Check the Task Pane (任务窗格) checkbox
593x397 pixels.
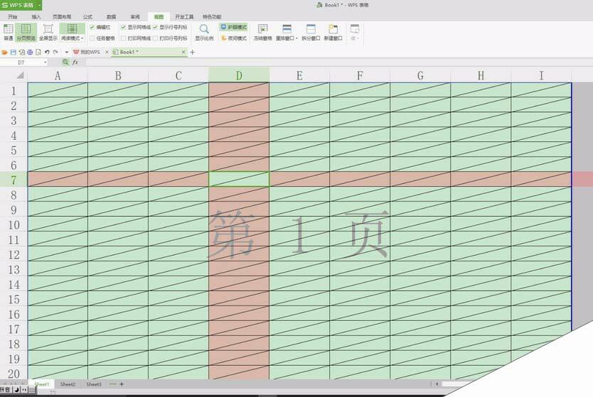click(x=92, y=38)
